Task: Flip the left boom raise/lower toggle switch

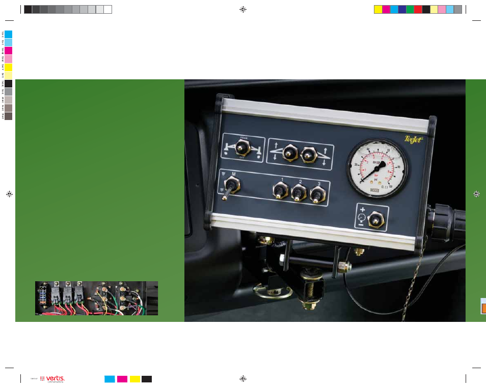Action: [290, 153]
